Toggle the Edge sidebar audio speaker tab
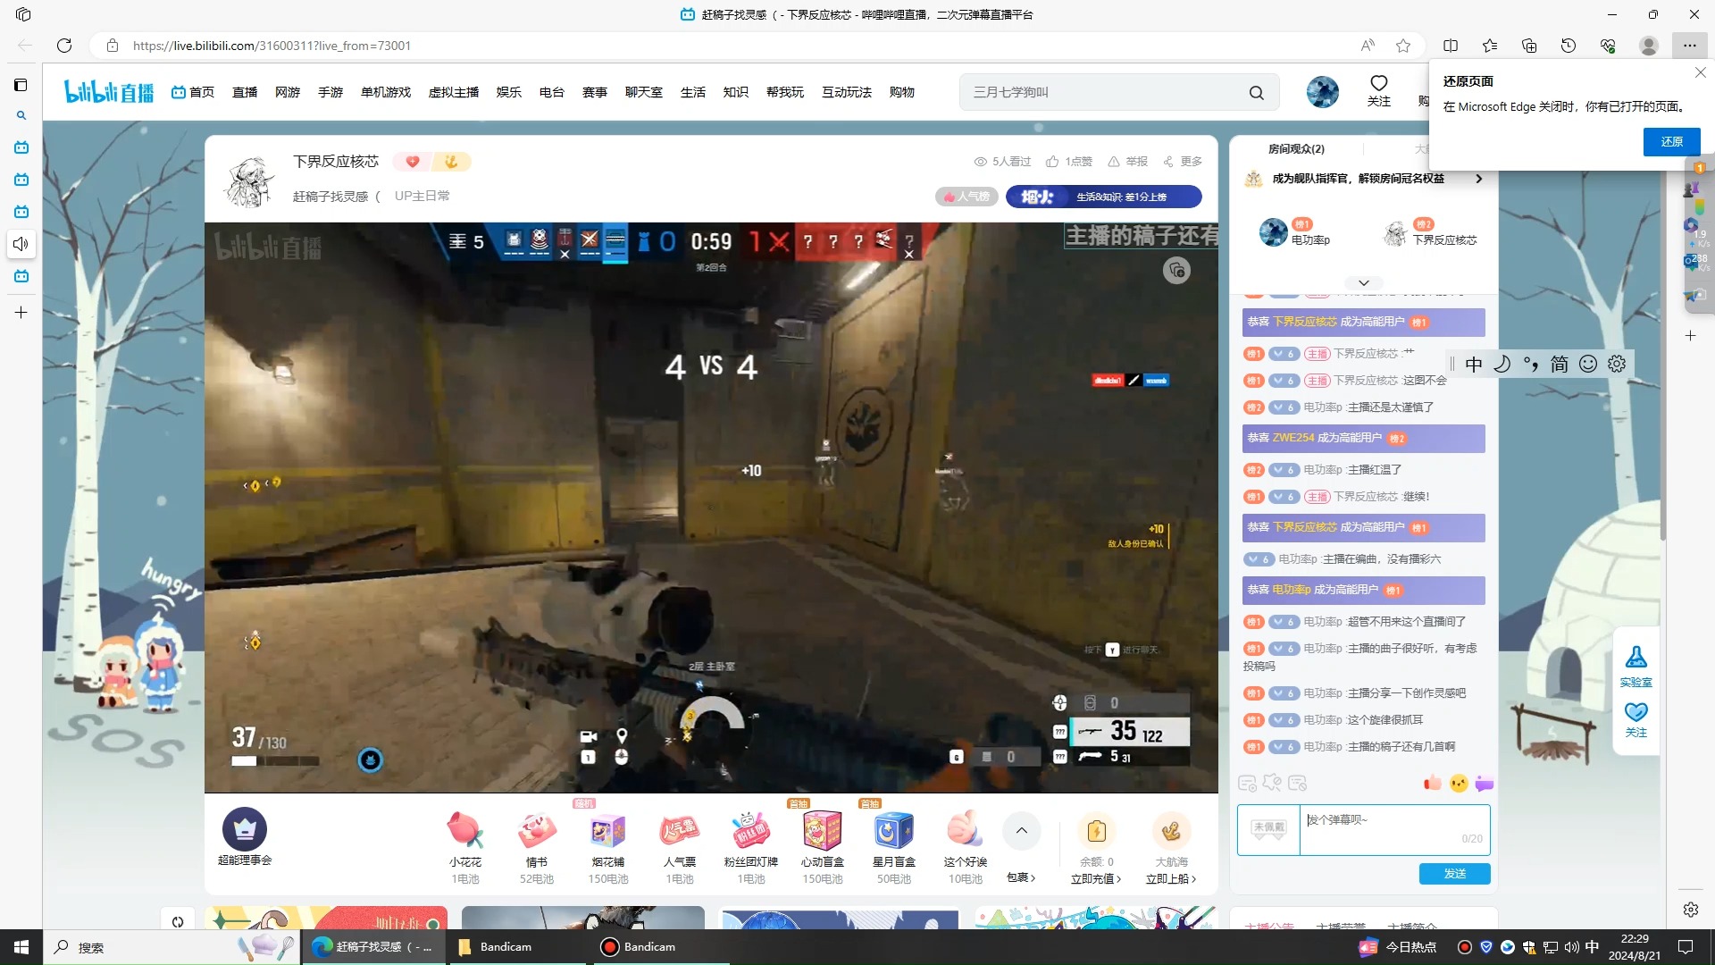1715x965 pixels. point(21,244)
